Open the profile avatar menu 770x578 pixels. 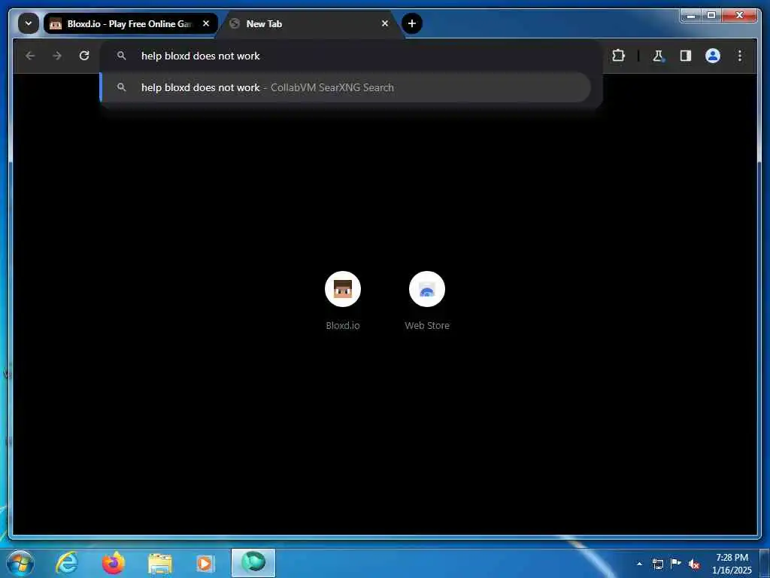[713, 56]
